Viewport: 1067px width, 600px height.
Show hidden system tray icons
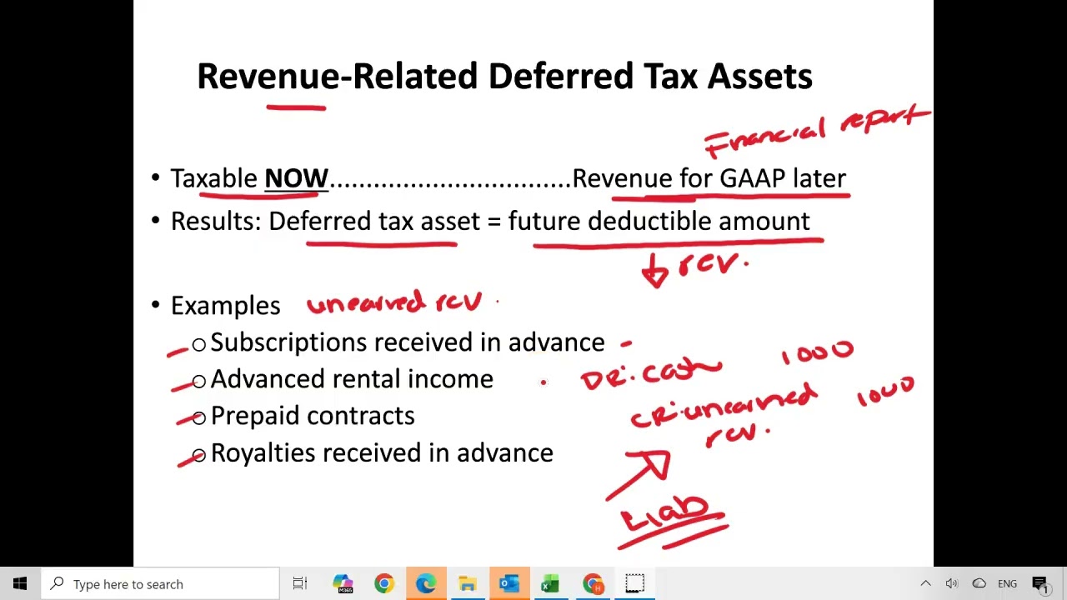[x=925, y=584]
